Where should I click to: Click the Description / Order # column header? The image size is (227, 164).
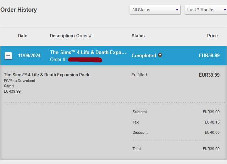pyautogui.click(x=71, y=36)
